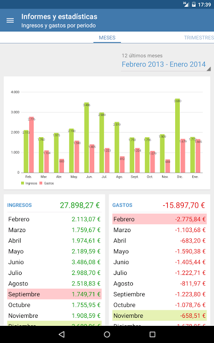Screen dimensions: 214x343
Task: Tap the Noviembre row in Gastos list
Action: click(x=159, y=316)
